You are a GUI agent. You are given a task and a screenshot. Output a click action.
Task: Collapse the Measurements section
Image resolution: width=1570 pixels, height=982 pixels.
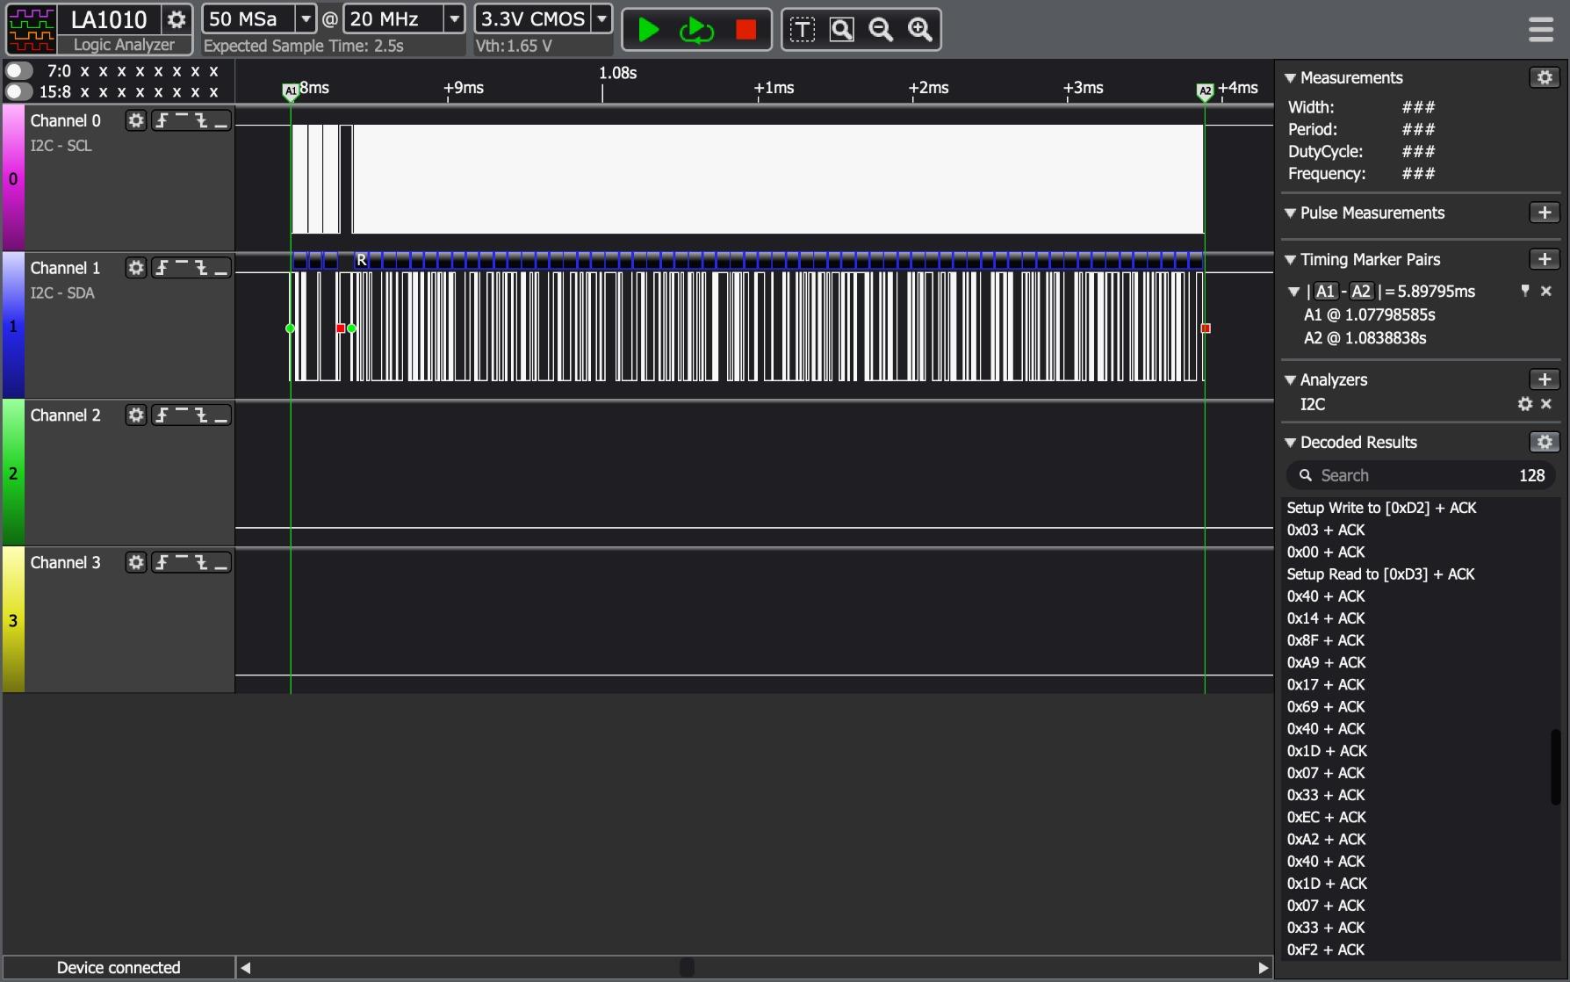click(1290, 78)
